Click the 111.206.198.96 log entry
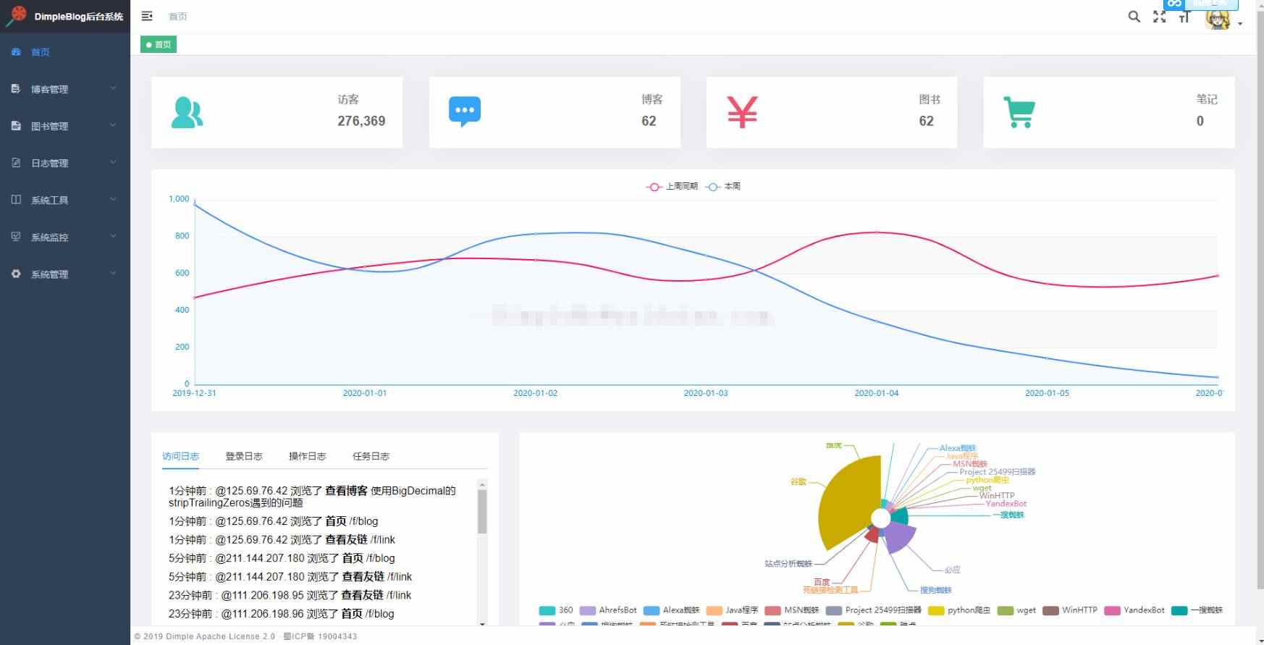 282,614
